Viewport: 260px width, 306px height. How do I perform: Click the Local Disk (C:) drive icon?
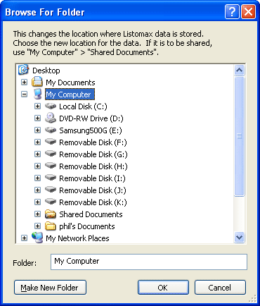51,106
